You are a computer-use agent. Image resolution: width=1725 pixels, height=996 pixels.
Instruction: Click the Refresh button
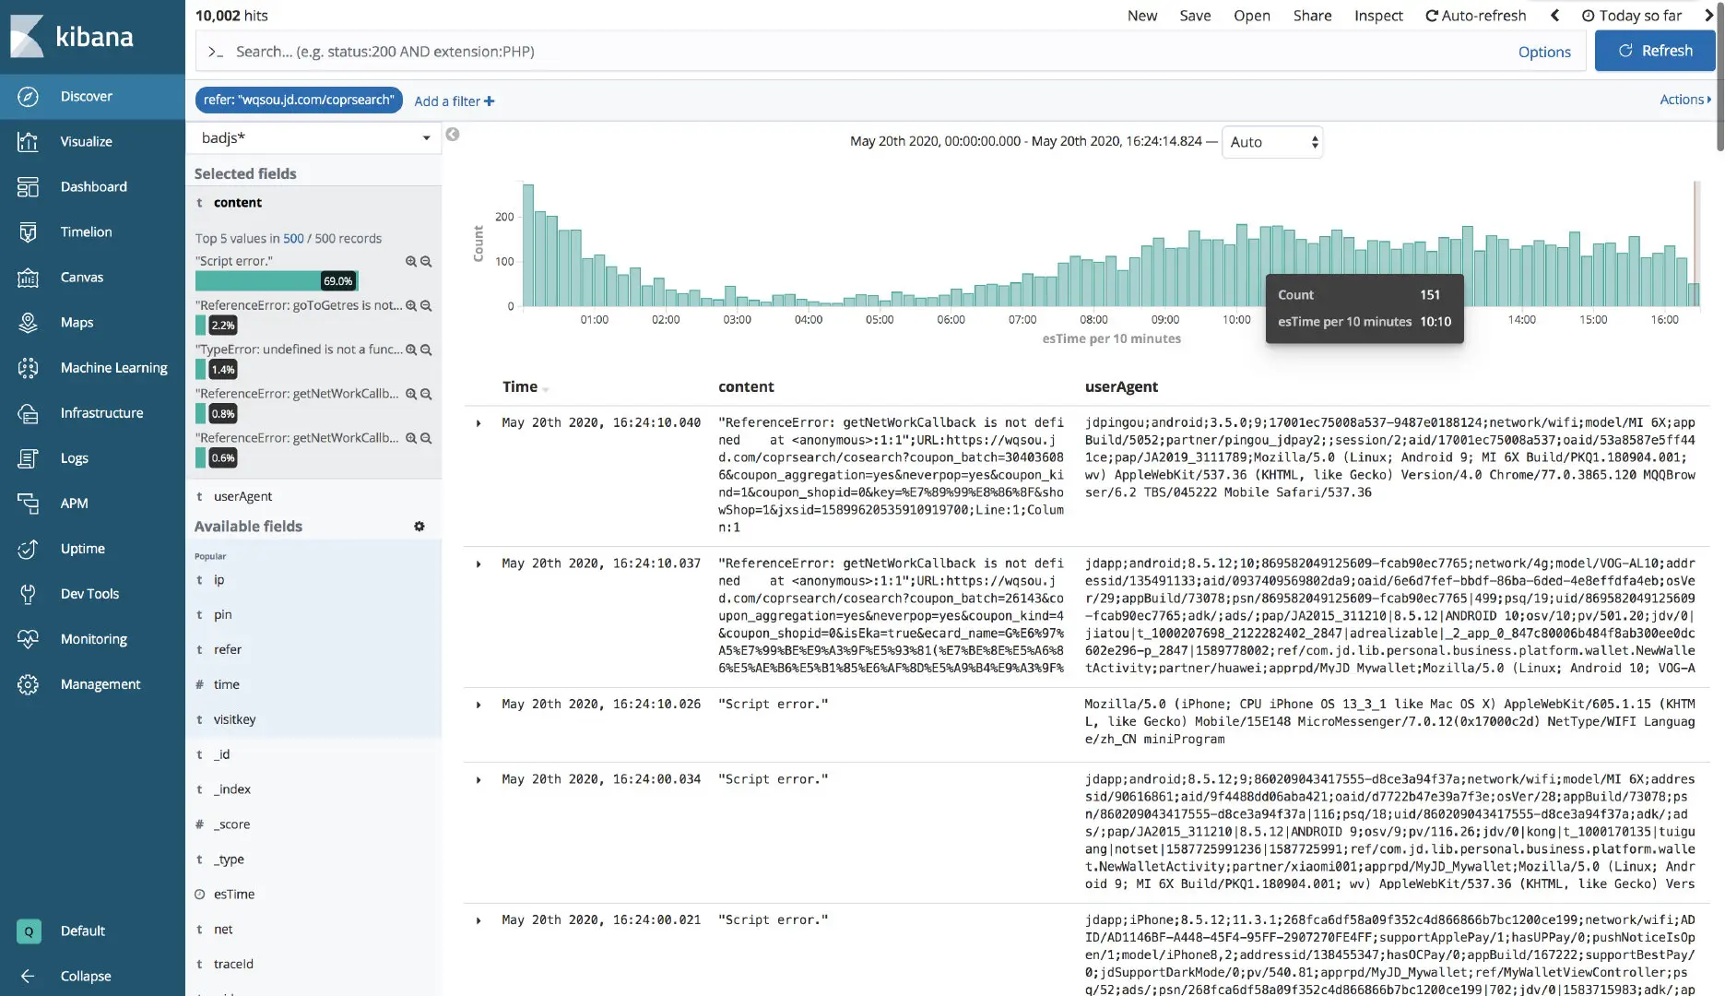[1655, 51]
